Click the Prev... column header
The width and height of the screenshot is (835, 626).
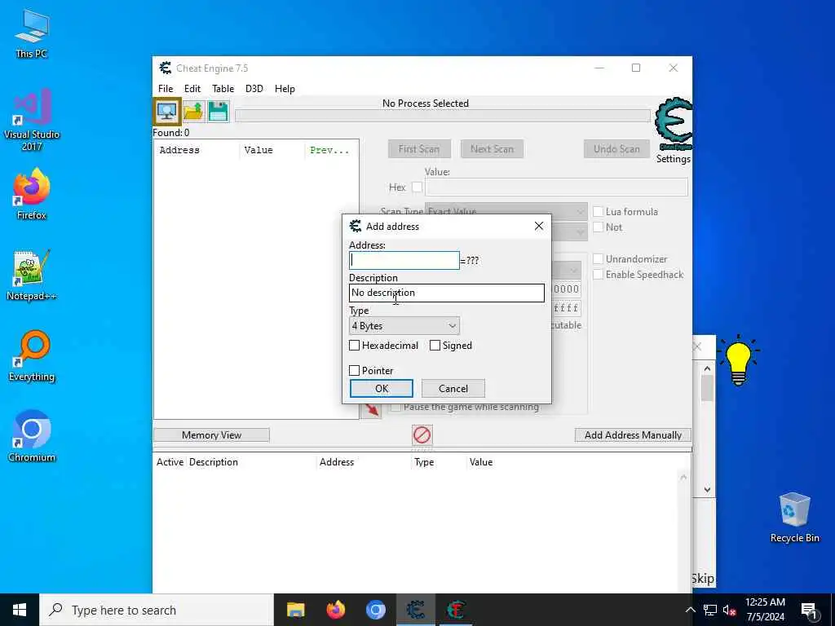[329, 150]
